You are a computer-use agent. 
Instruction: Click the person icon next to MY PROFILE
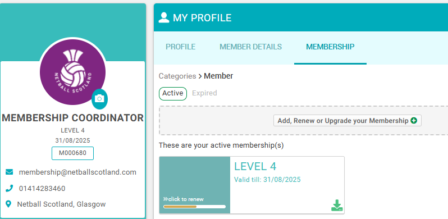[x=164, y=18]
